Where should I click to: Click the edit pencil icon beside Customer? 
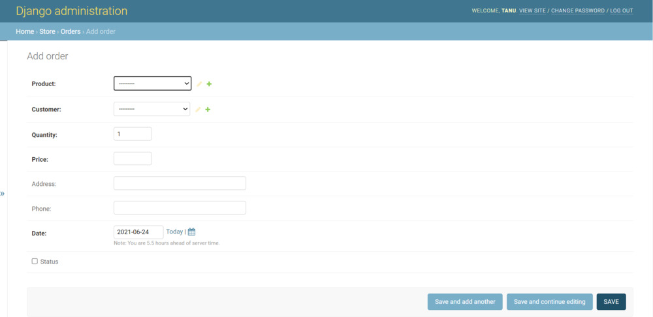pos(198,110)
